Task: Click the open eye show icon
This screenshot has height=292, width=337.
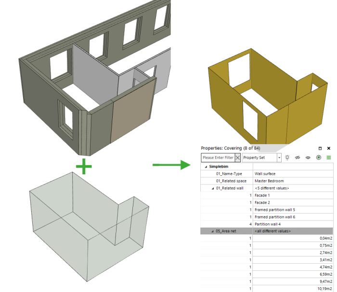Action: [x=308, y=158]
